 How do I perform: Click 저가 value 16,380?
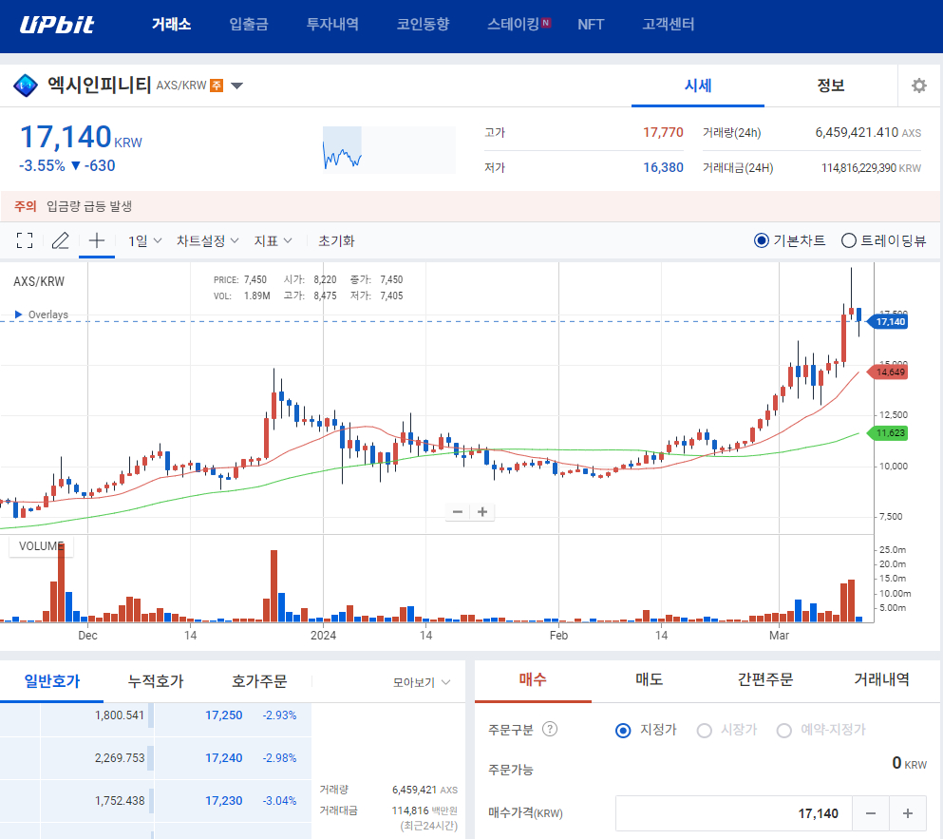663,167
